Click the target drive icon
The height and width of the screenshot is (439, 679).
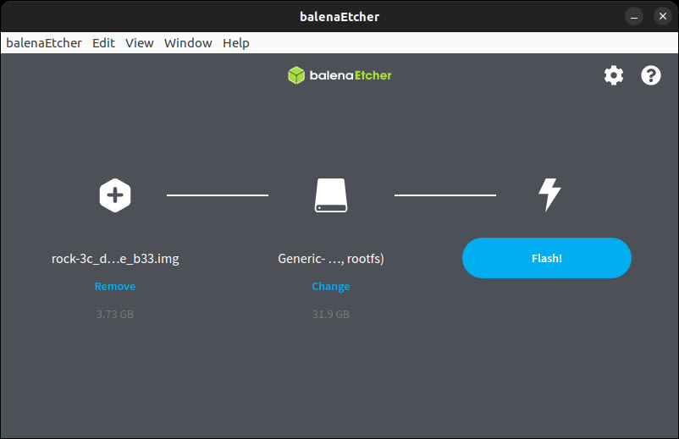coord(331,195)
